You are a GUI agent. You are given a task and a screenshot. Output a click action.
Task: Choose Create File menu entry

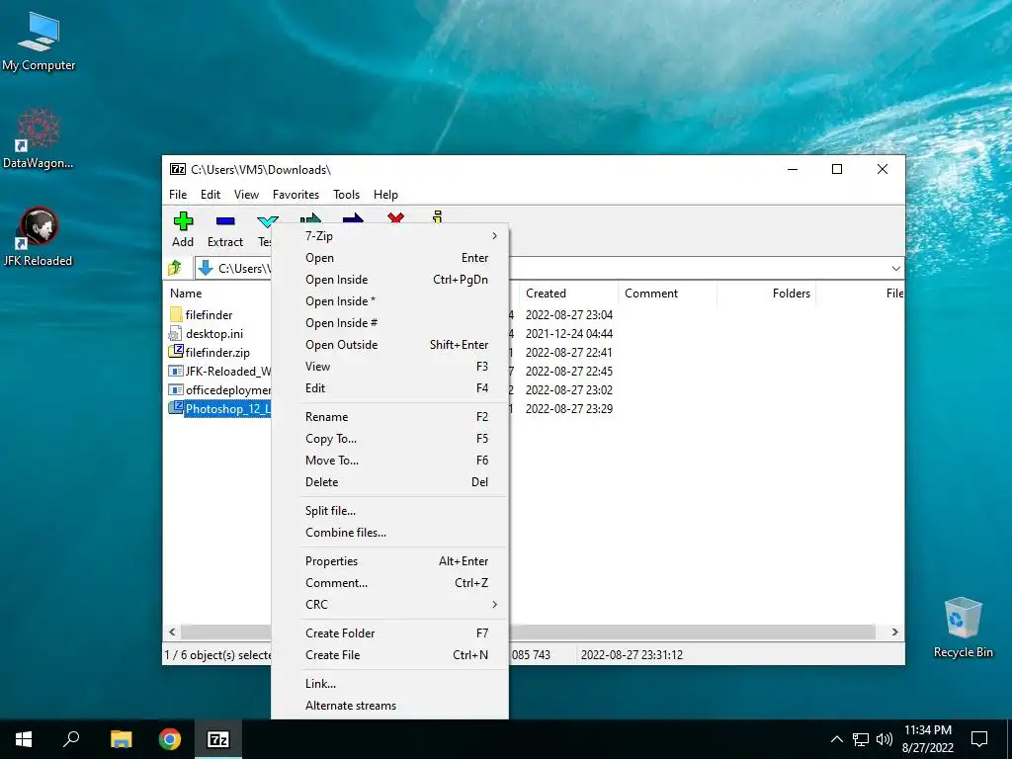389,655
